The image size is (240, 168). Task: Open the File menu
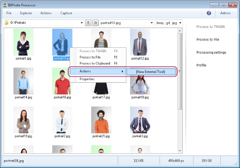click(x=9, y=13)
